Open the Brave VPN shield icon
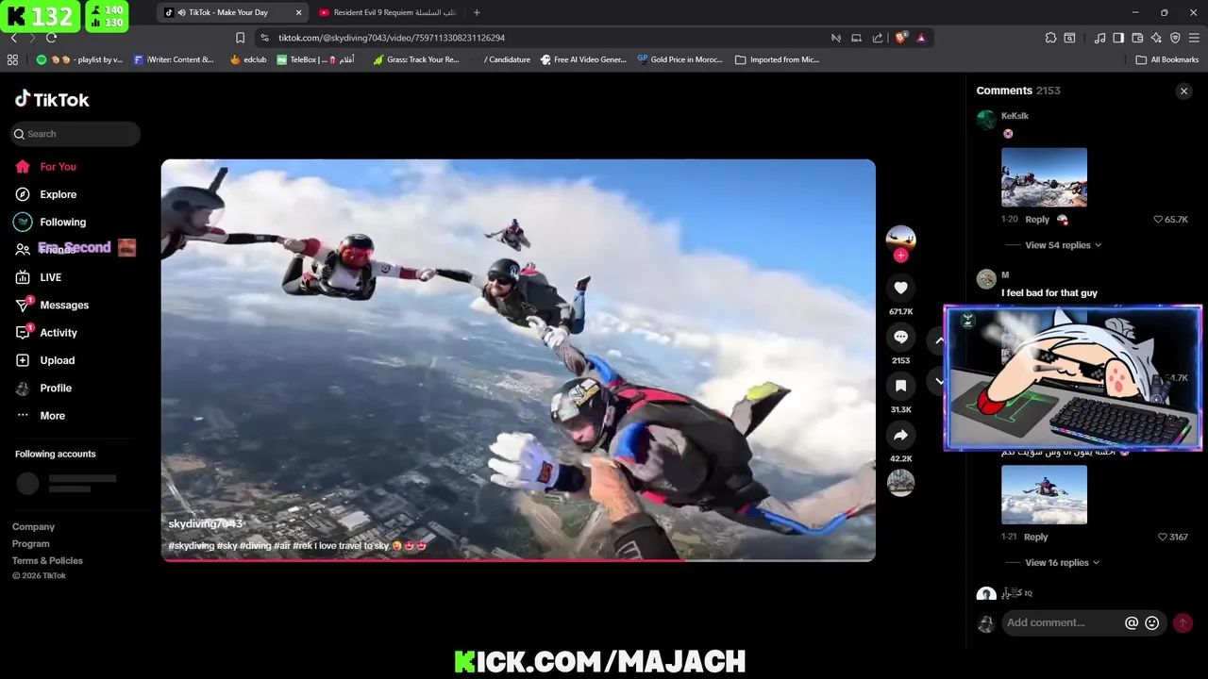This screenshot has width=1208, height=679. point(1175,38)
